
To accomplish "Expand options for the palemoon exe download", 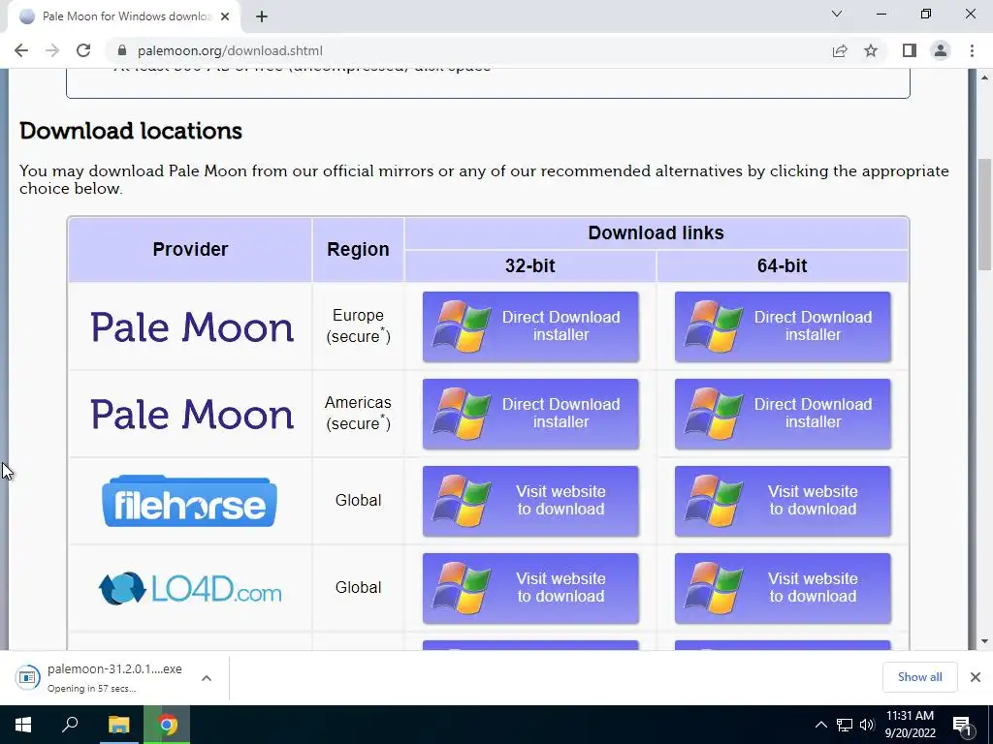I will tap(207, 678).
